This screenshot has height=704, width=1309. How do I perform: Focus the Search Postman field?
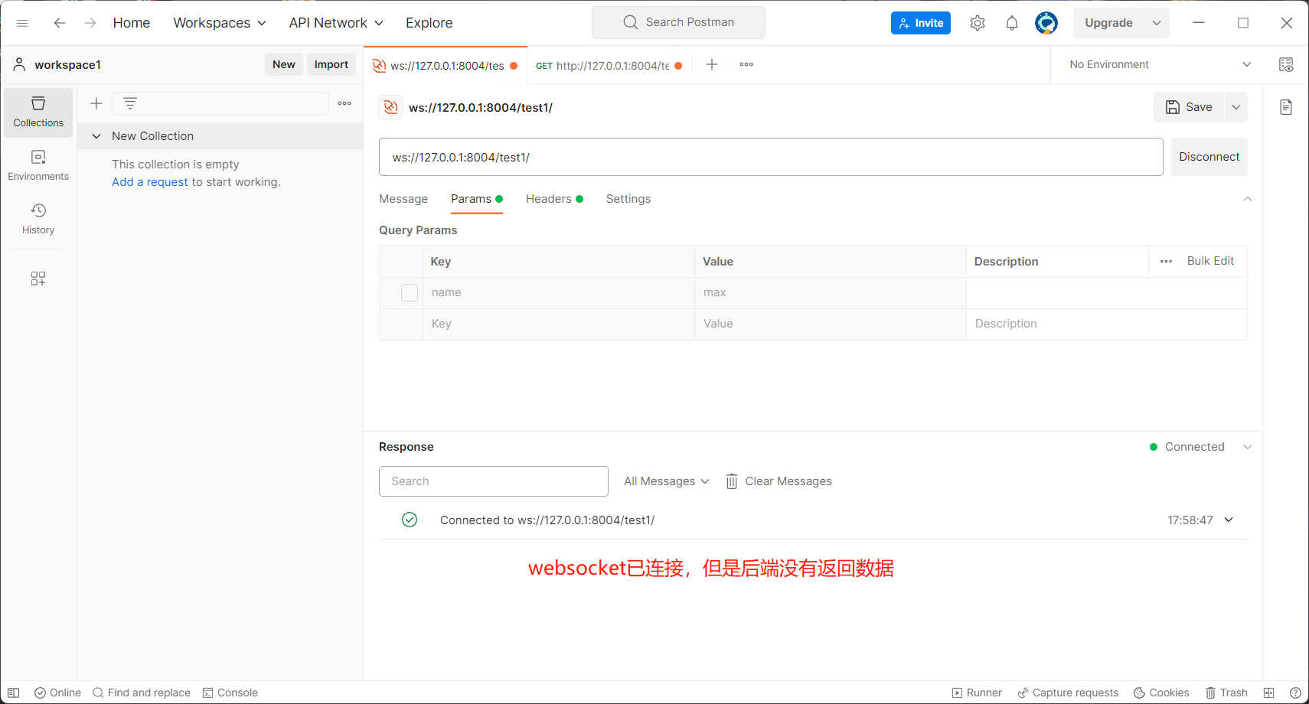[x=678, y=22]
